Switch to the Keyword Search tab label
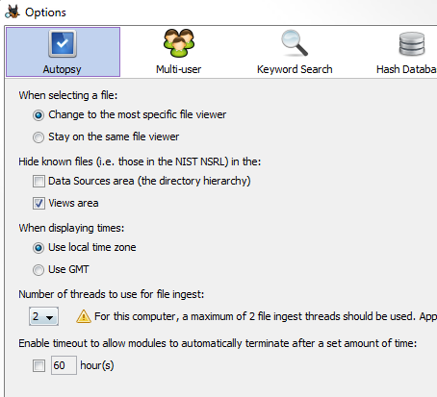Image resolution: width=437 pixels, height=397 pixels. 295,69
